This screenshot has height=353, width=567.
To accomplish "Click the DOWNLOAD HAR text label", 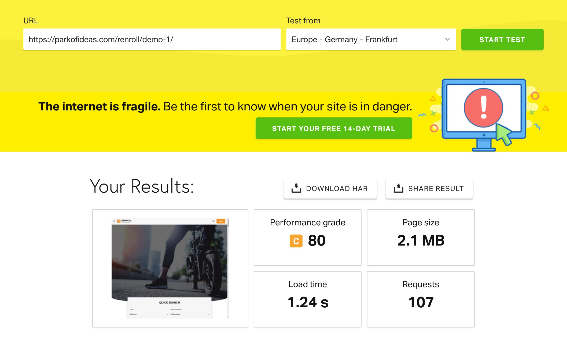I will tap(337, 189).
